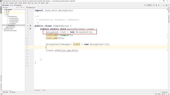170x95 pixels.
Task: Open the Analyze menu
Action: (x=20, y=3)
